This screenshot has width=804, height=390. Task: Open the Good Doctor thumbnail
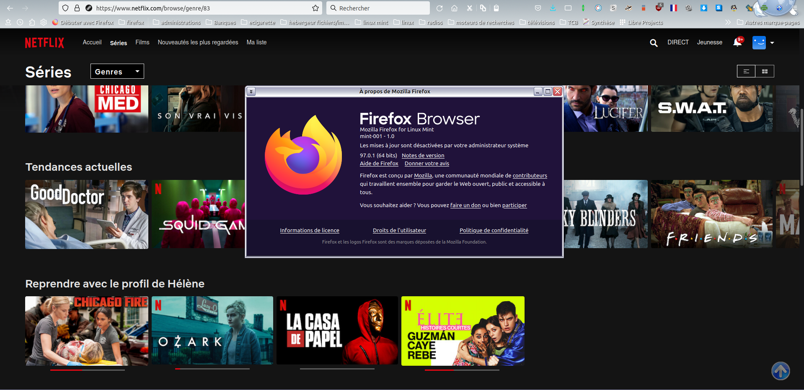pyautogui.click(x=87, y=214)
